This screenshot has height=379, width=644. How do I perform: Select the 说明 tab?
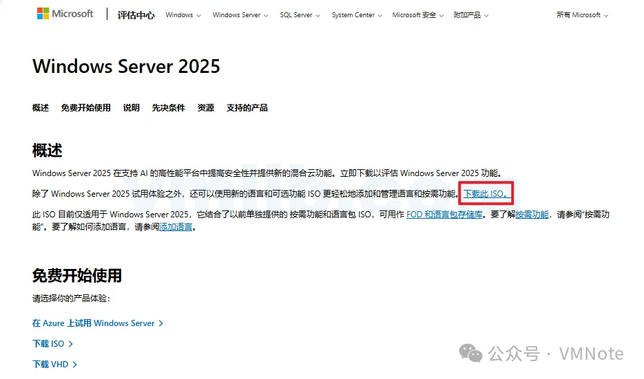tap(131, 108)
